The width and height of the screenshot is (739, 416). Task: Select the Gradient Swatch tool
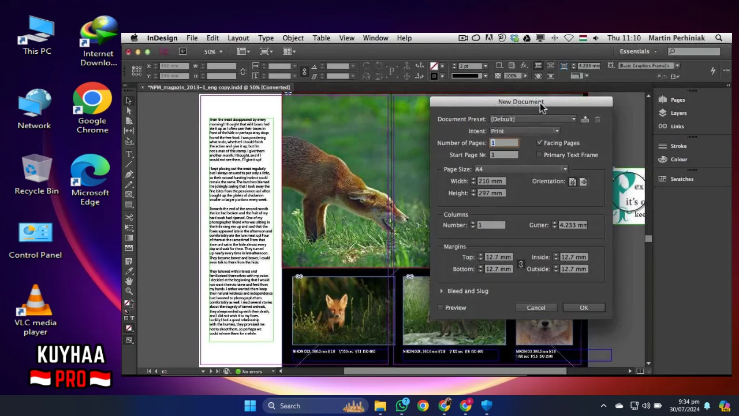pyautogui.click(x=129, y=237)
